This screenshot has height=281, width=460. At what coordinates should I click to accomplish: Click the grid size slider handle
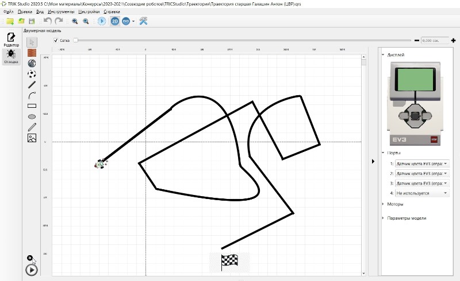(x=75, y=41)
